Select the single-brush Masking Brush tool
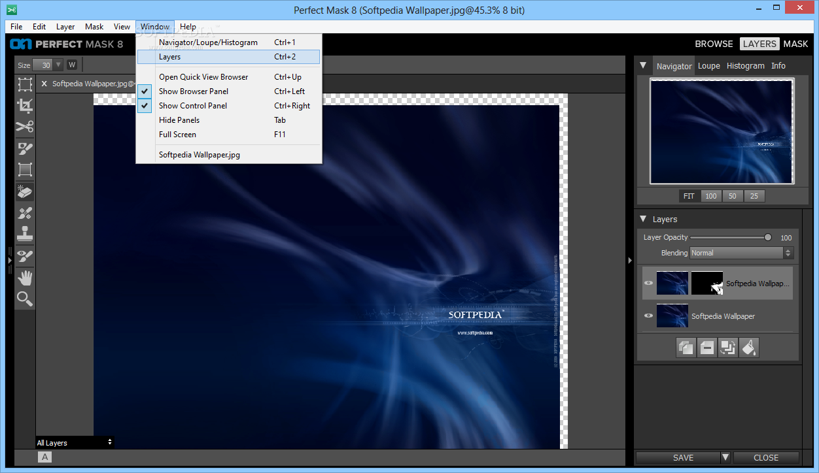The height and width of the screenshot is (473, 819). pos(25,148)
